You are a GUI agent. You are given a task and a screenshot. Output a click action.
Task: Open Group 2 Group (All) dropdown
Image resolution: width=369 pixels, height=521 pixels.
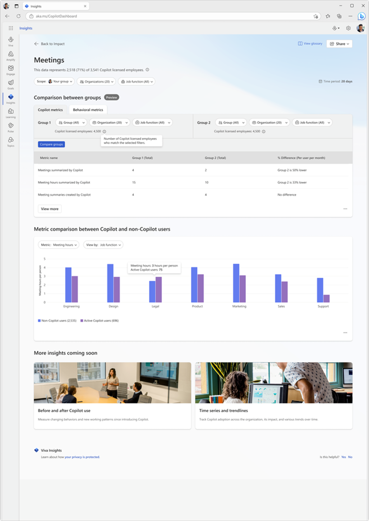231,122
